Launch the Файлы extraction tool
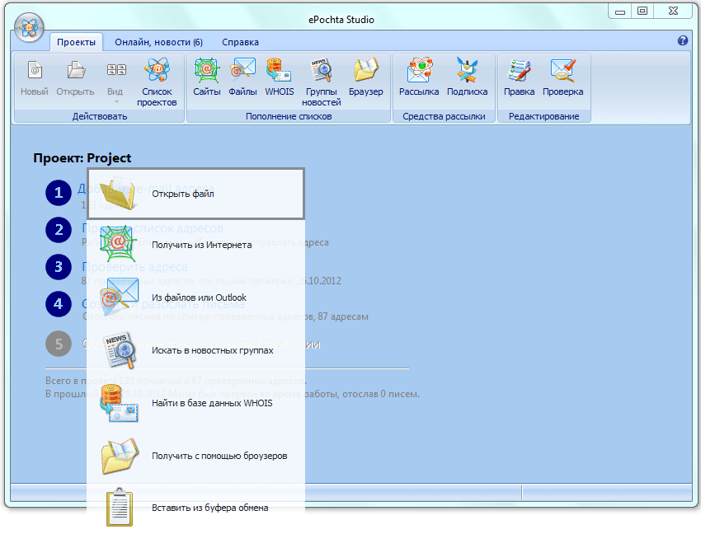 [242, 77]
